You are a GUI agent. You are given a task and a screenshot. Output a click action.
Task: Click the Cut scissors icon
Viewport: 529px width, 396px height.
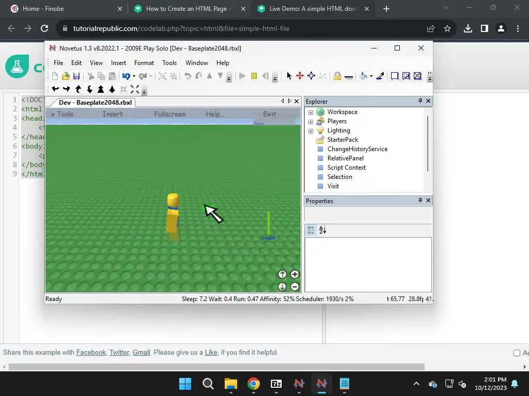pos(91,76)
